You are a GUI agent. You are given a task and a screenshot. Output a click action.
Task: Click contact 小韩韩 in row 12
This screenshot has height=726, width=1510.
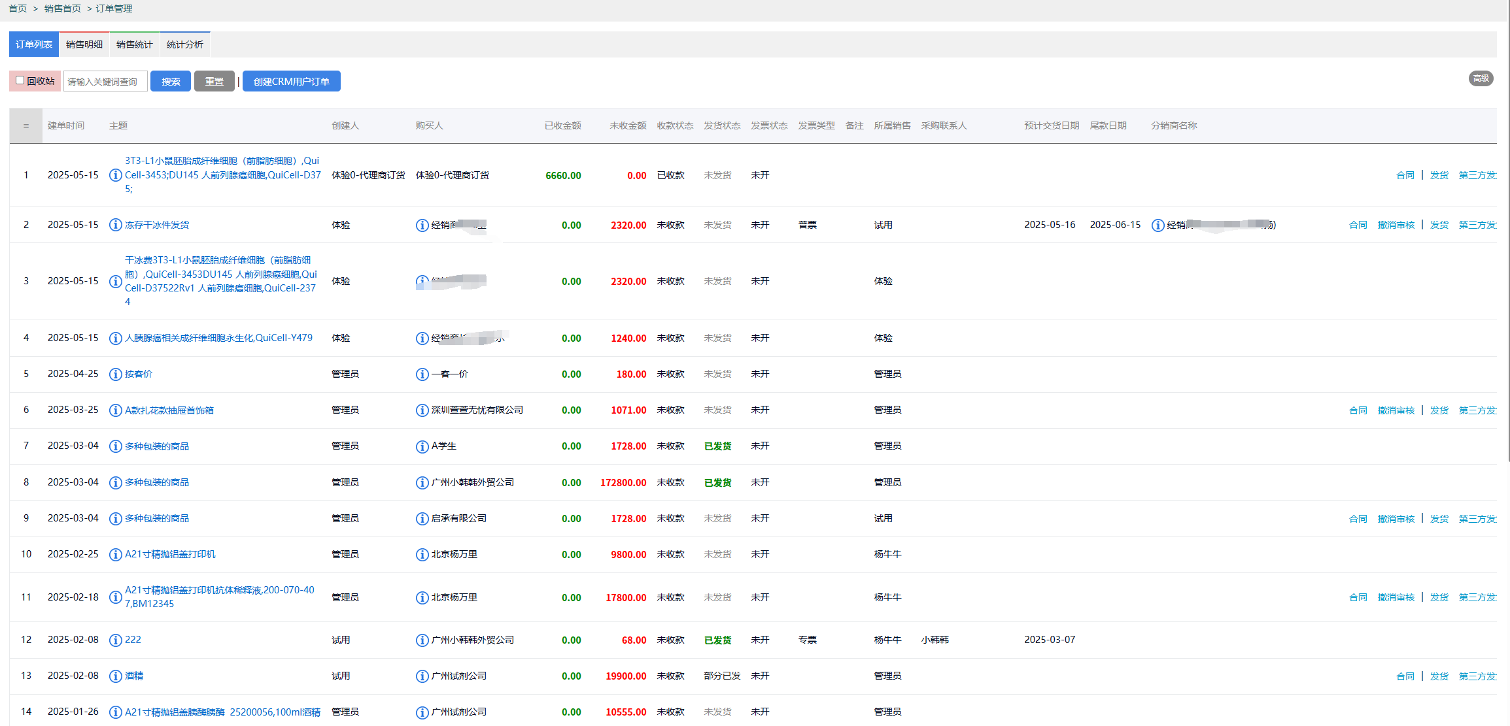(935, 640)
